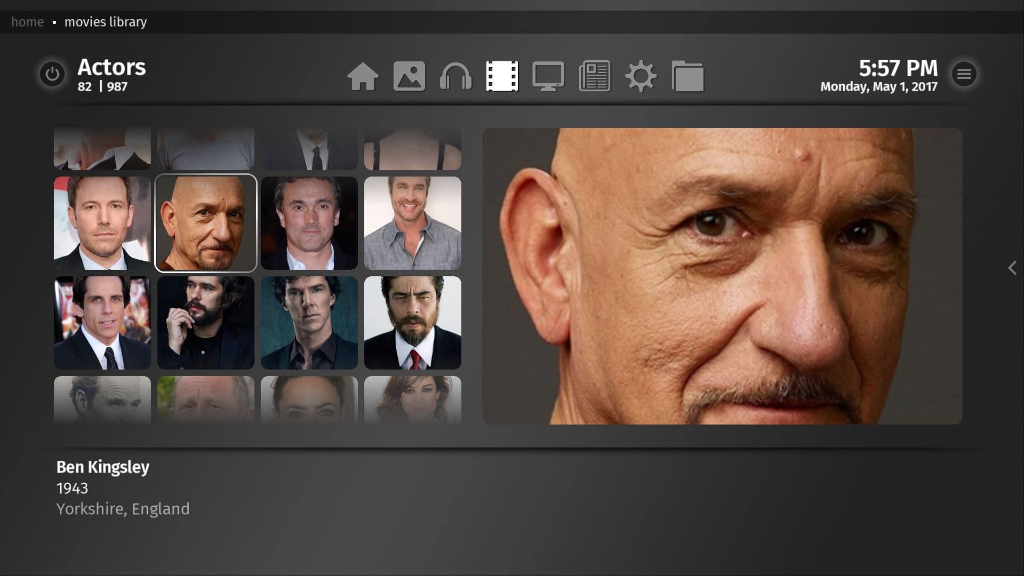
Task: Click the power button icon
Action: pos(52,74)
